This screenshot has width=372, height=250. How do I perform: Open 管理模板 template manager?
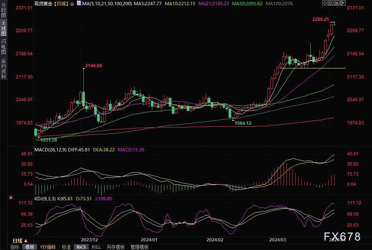coord(139,247)
